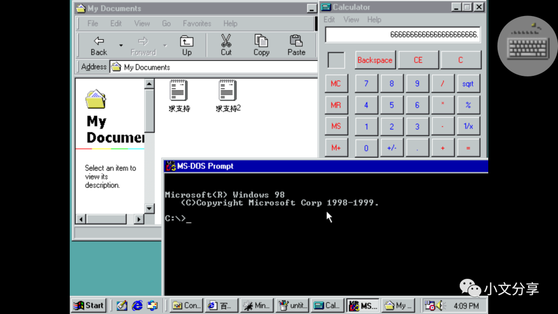Viewport: 558px width, 314px height.
Task: Click CE to clear entry
Action: click(418, 60)
